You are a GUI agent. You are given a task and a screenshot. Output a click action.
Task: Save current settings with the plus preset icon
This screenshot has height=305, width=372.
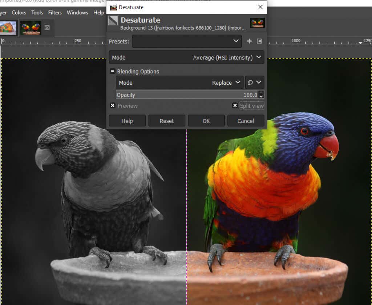(249, 41)
